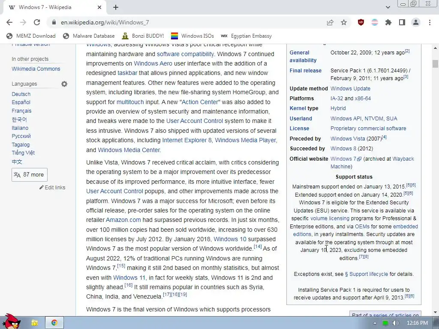Switch to Deutsch language version
The image size is (439, 329).
pyautogui.click(x=21, y=94)
